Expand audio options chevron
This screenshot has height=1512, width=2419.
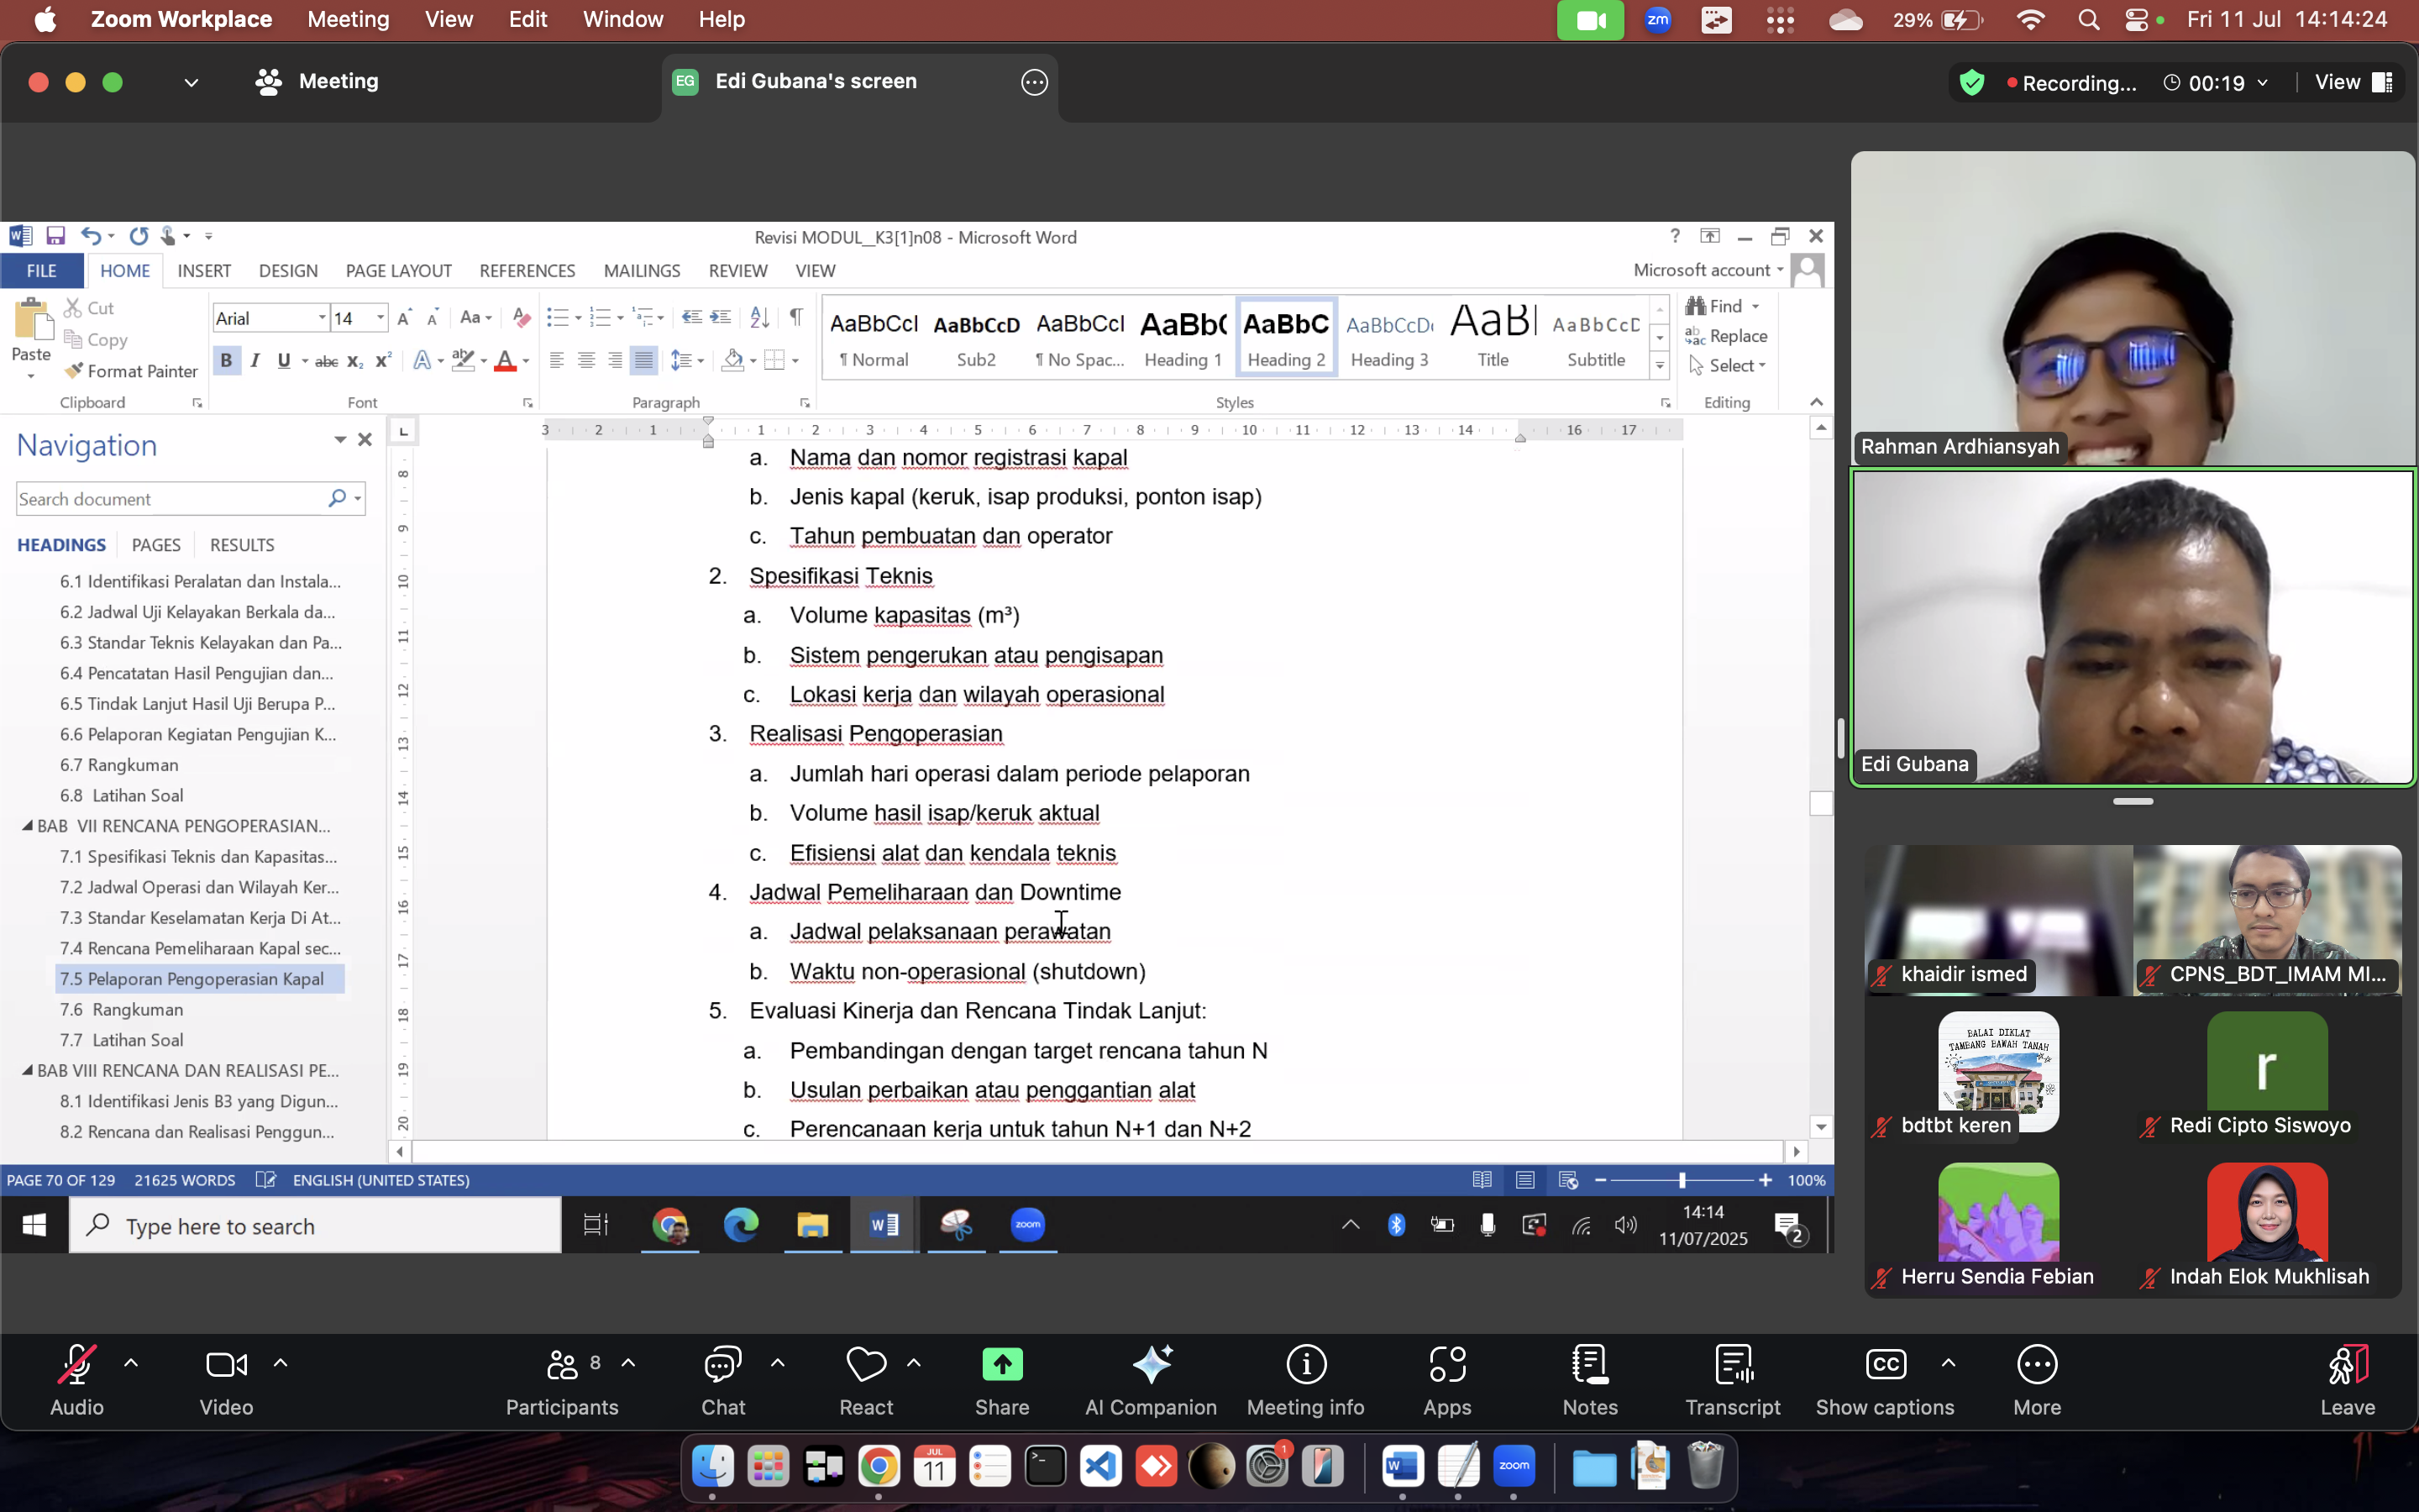(131, 1363)
